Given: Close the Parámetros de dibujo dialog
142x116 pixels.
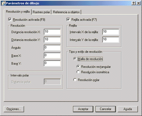Looking at the screenshot, I should (x=138, y=3).
